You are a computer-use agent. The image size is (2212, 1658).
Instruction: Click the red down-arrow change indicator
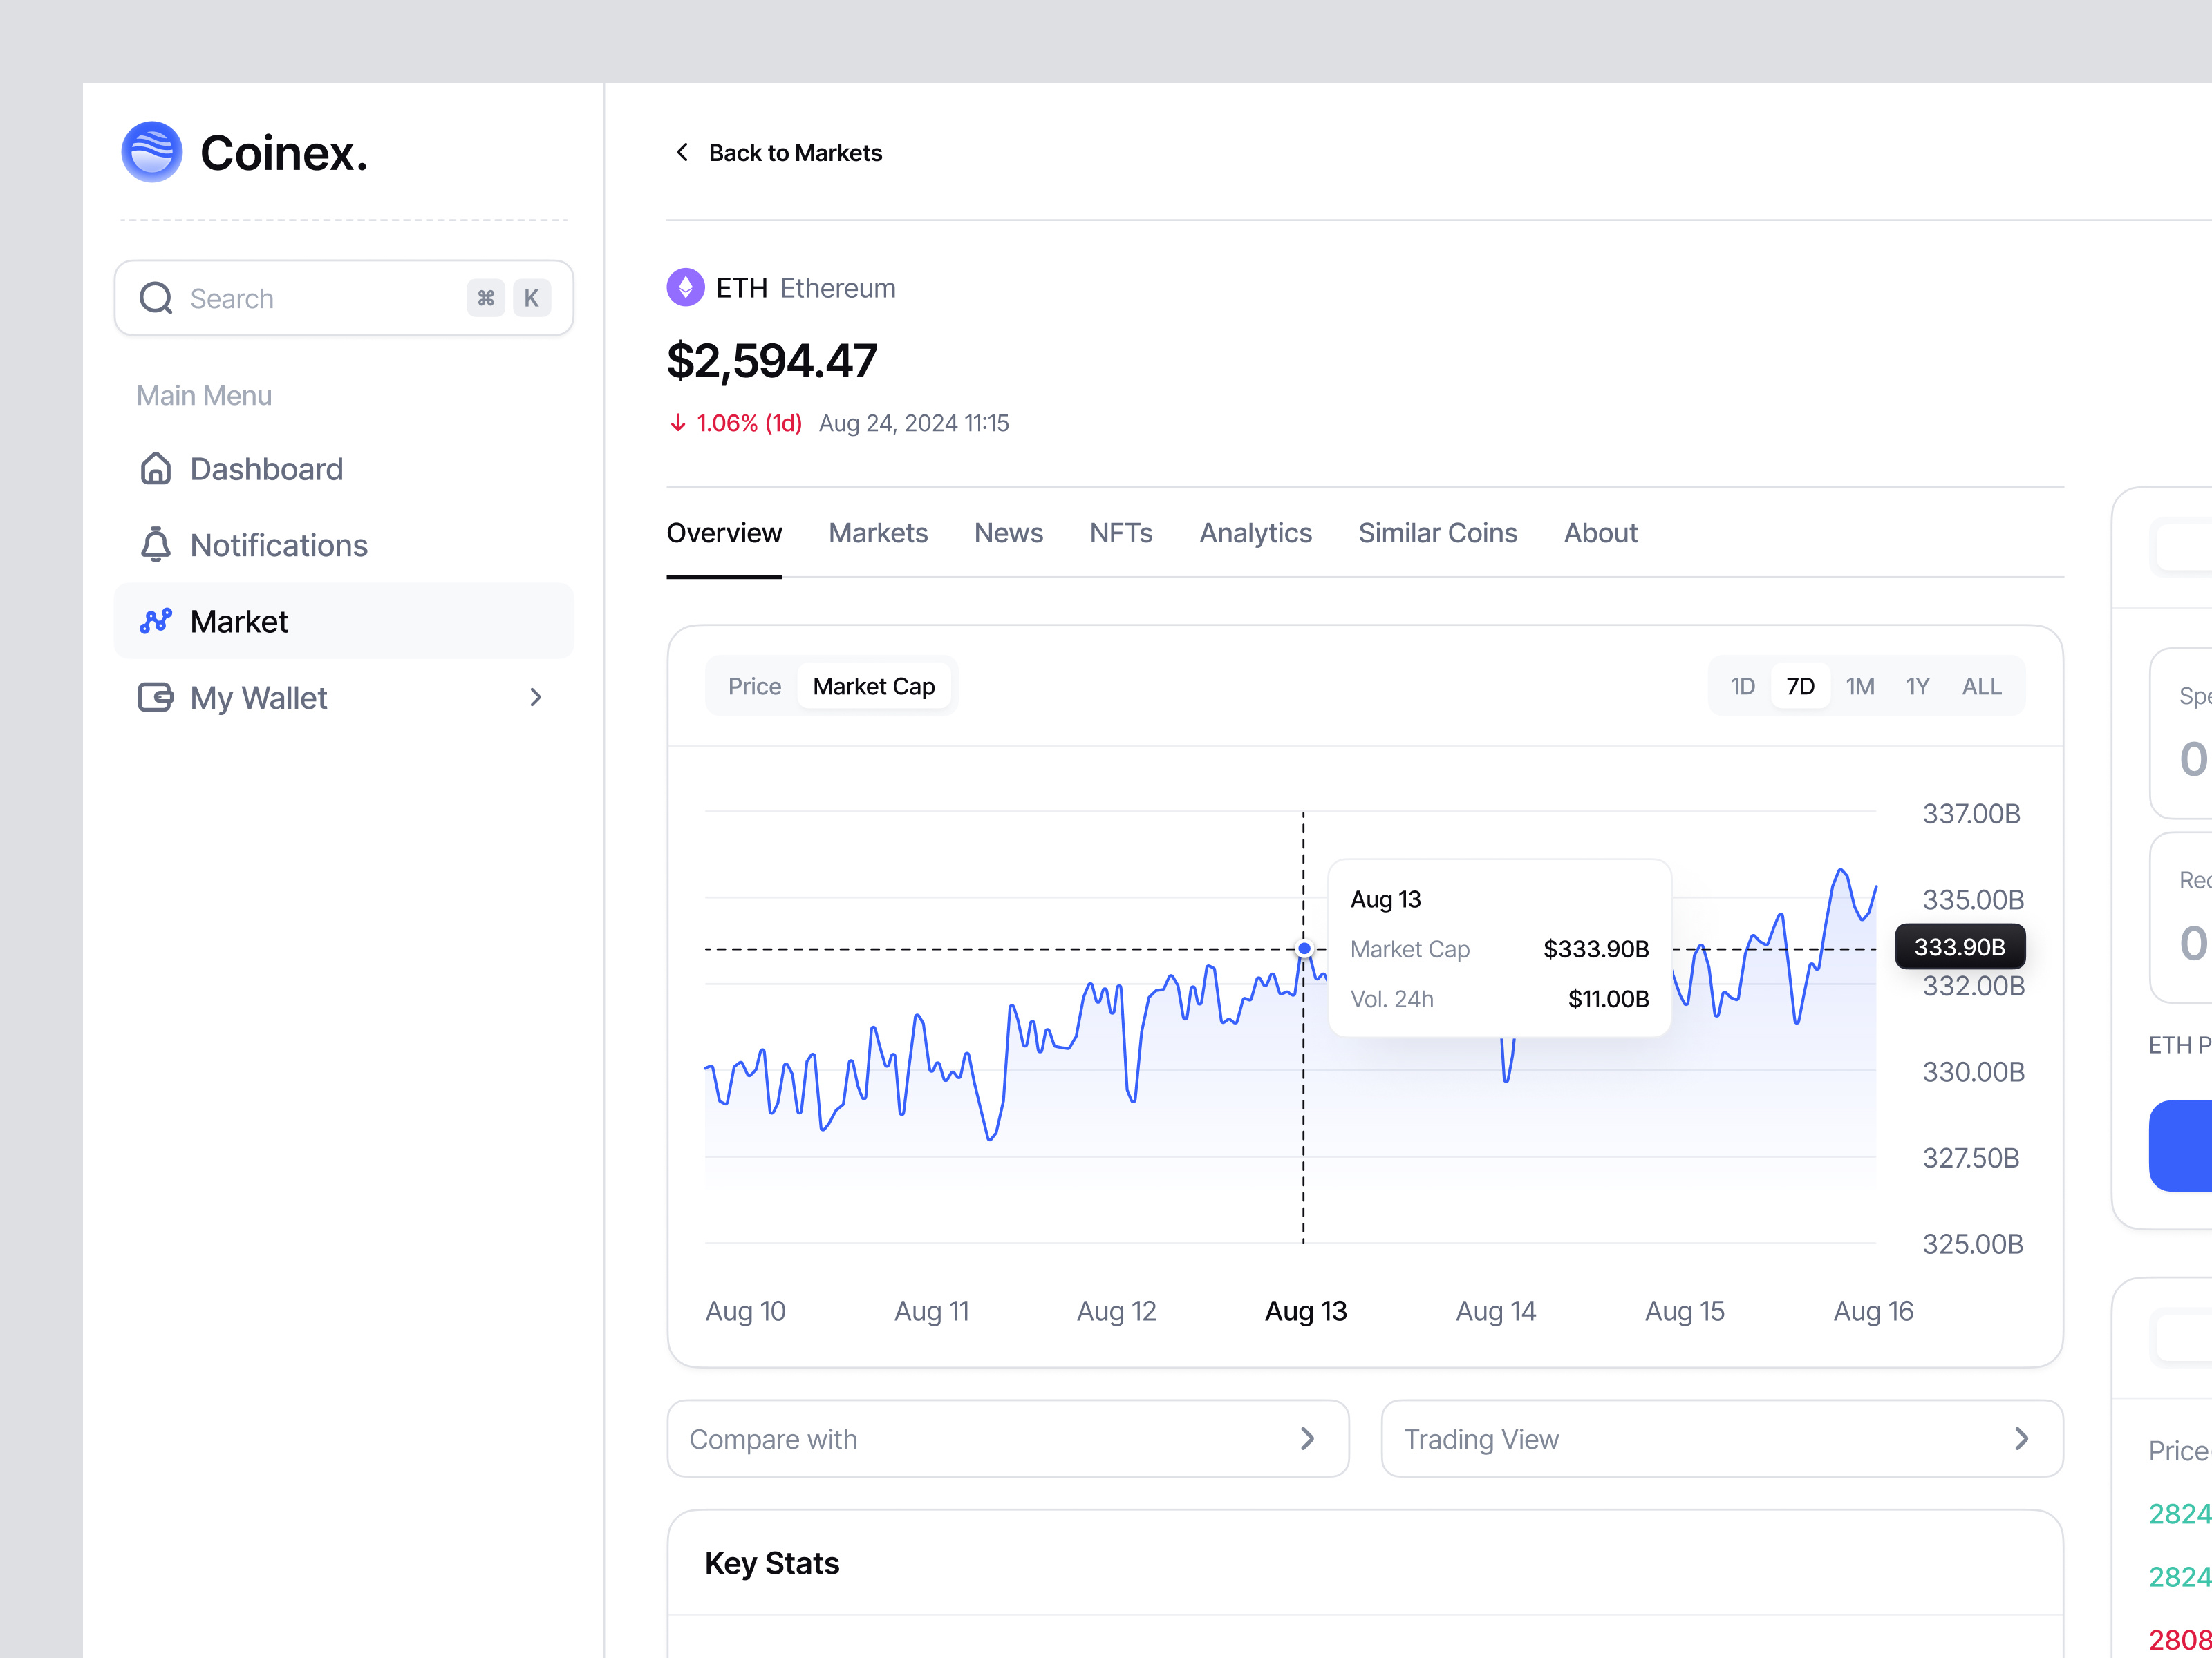[677, 423]
